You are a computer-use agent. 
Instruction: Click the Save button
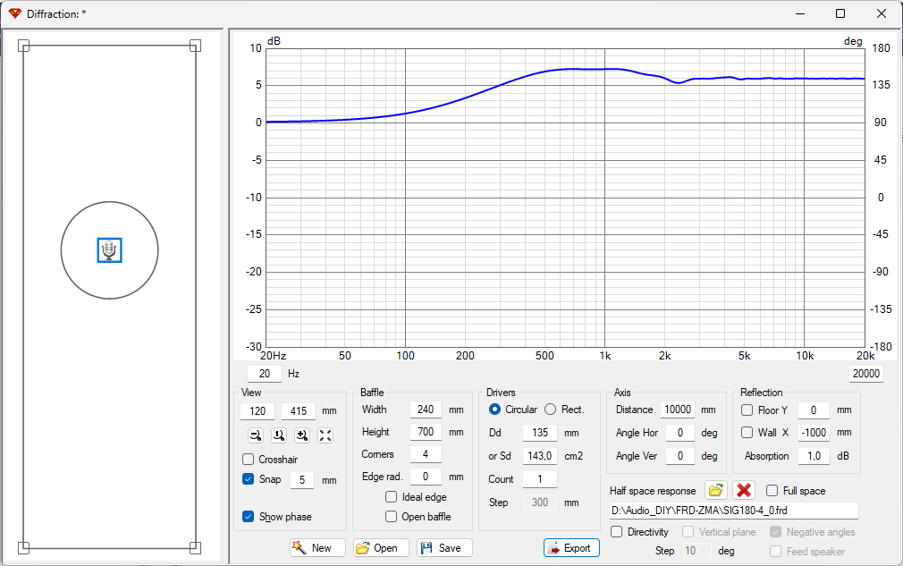[x=444, y=547]
